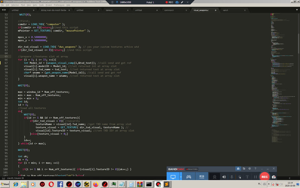Click the Bandicam lock icon
Screen dimensions: 300x188
[238, 168]
